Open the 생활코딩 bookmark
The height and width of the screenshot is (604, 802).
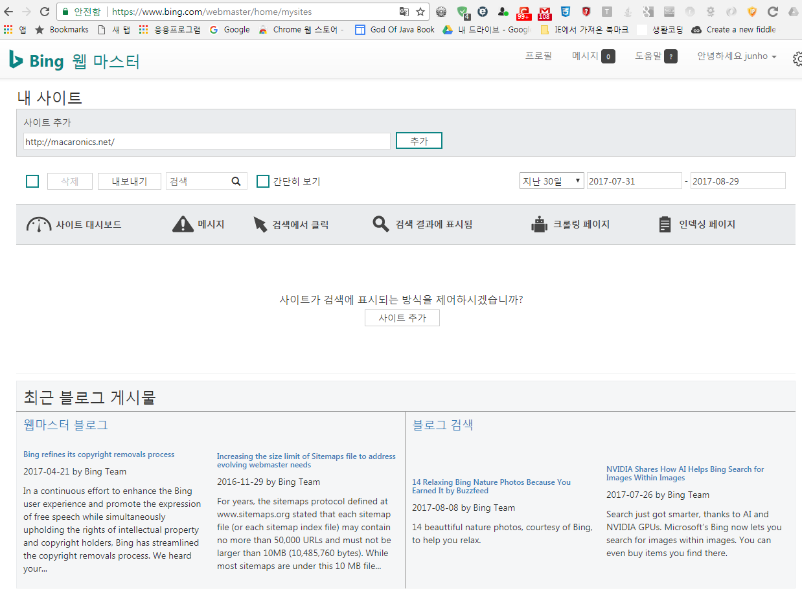[661, 29]
